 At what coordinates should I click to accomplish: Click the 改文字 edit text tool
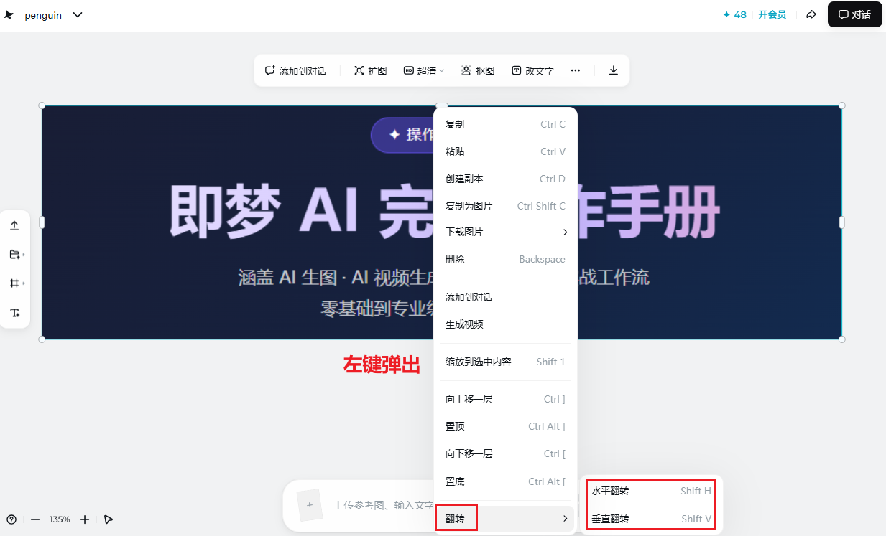tap(532, 70)
